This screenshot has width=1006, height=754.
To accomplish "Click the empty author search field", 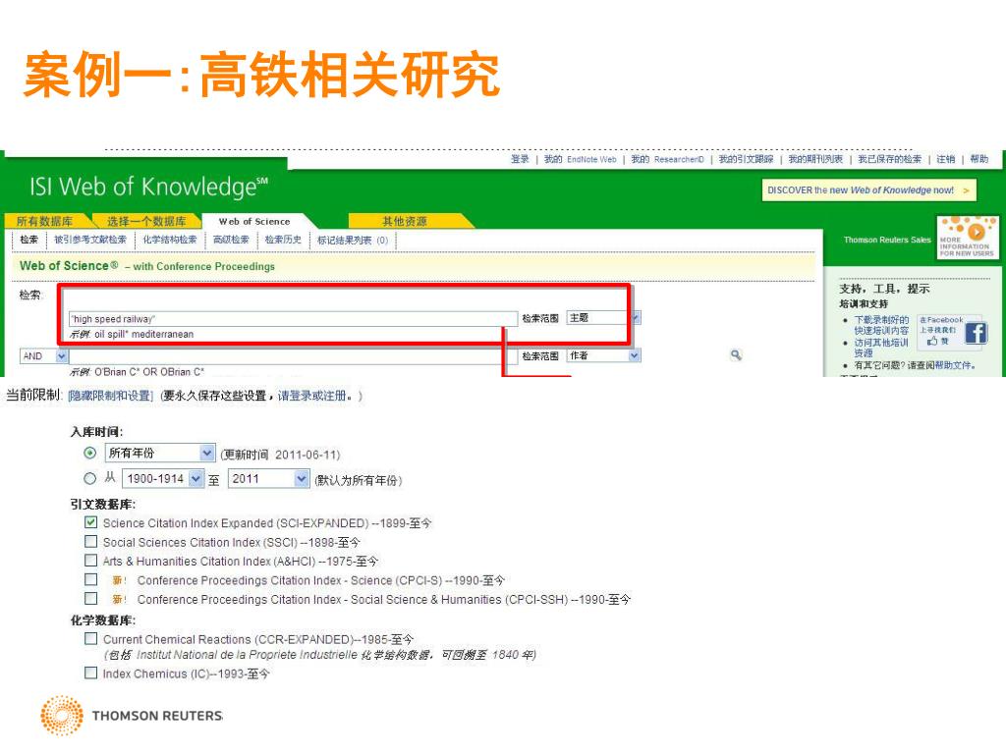I will click(293, 355).
